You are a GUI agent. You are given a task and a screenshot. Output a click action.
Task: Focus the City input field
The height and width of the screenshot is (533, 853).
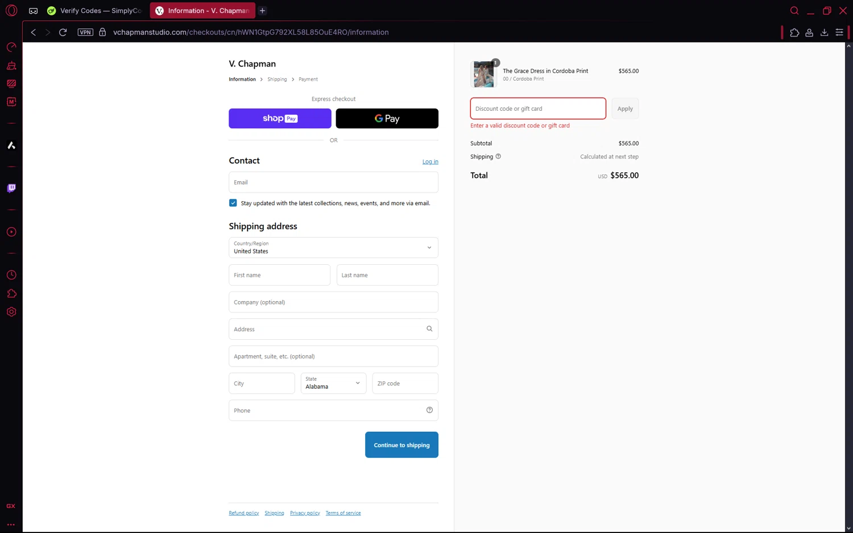(x=262, y=384)
